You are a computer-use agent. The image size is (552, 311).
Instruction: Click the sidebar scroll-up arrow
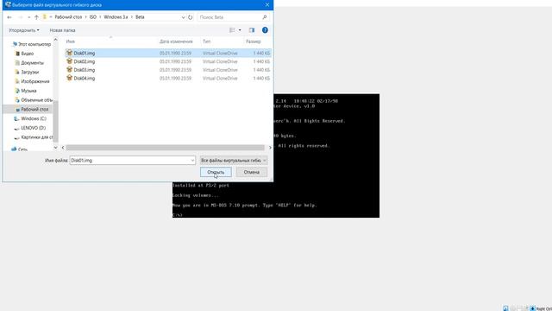pos(55,41)
